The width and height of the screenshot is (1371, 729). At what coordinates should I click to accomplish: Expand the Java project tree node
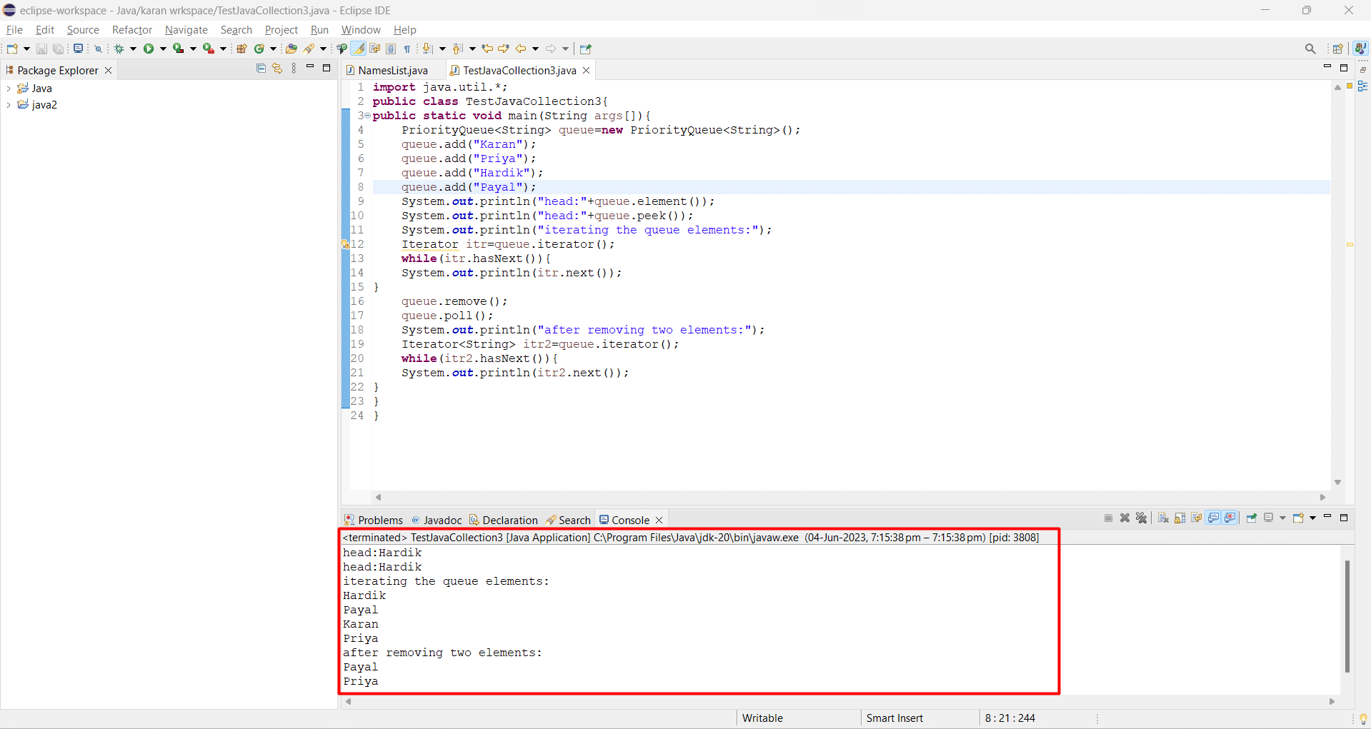(9, 89)
